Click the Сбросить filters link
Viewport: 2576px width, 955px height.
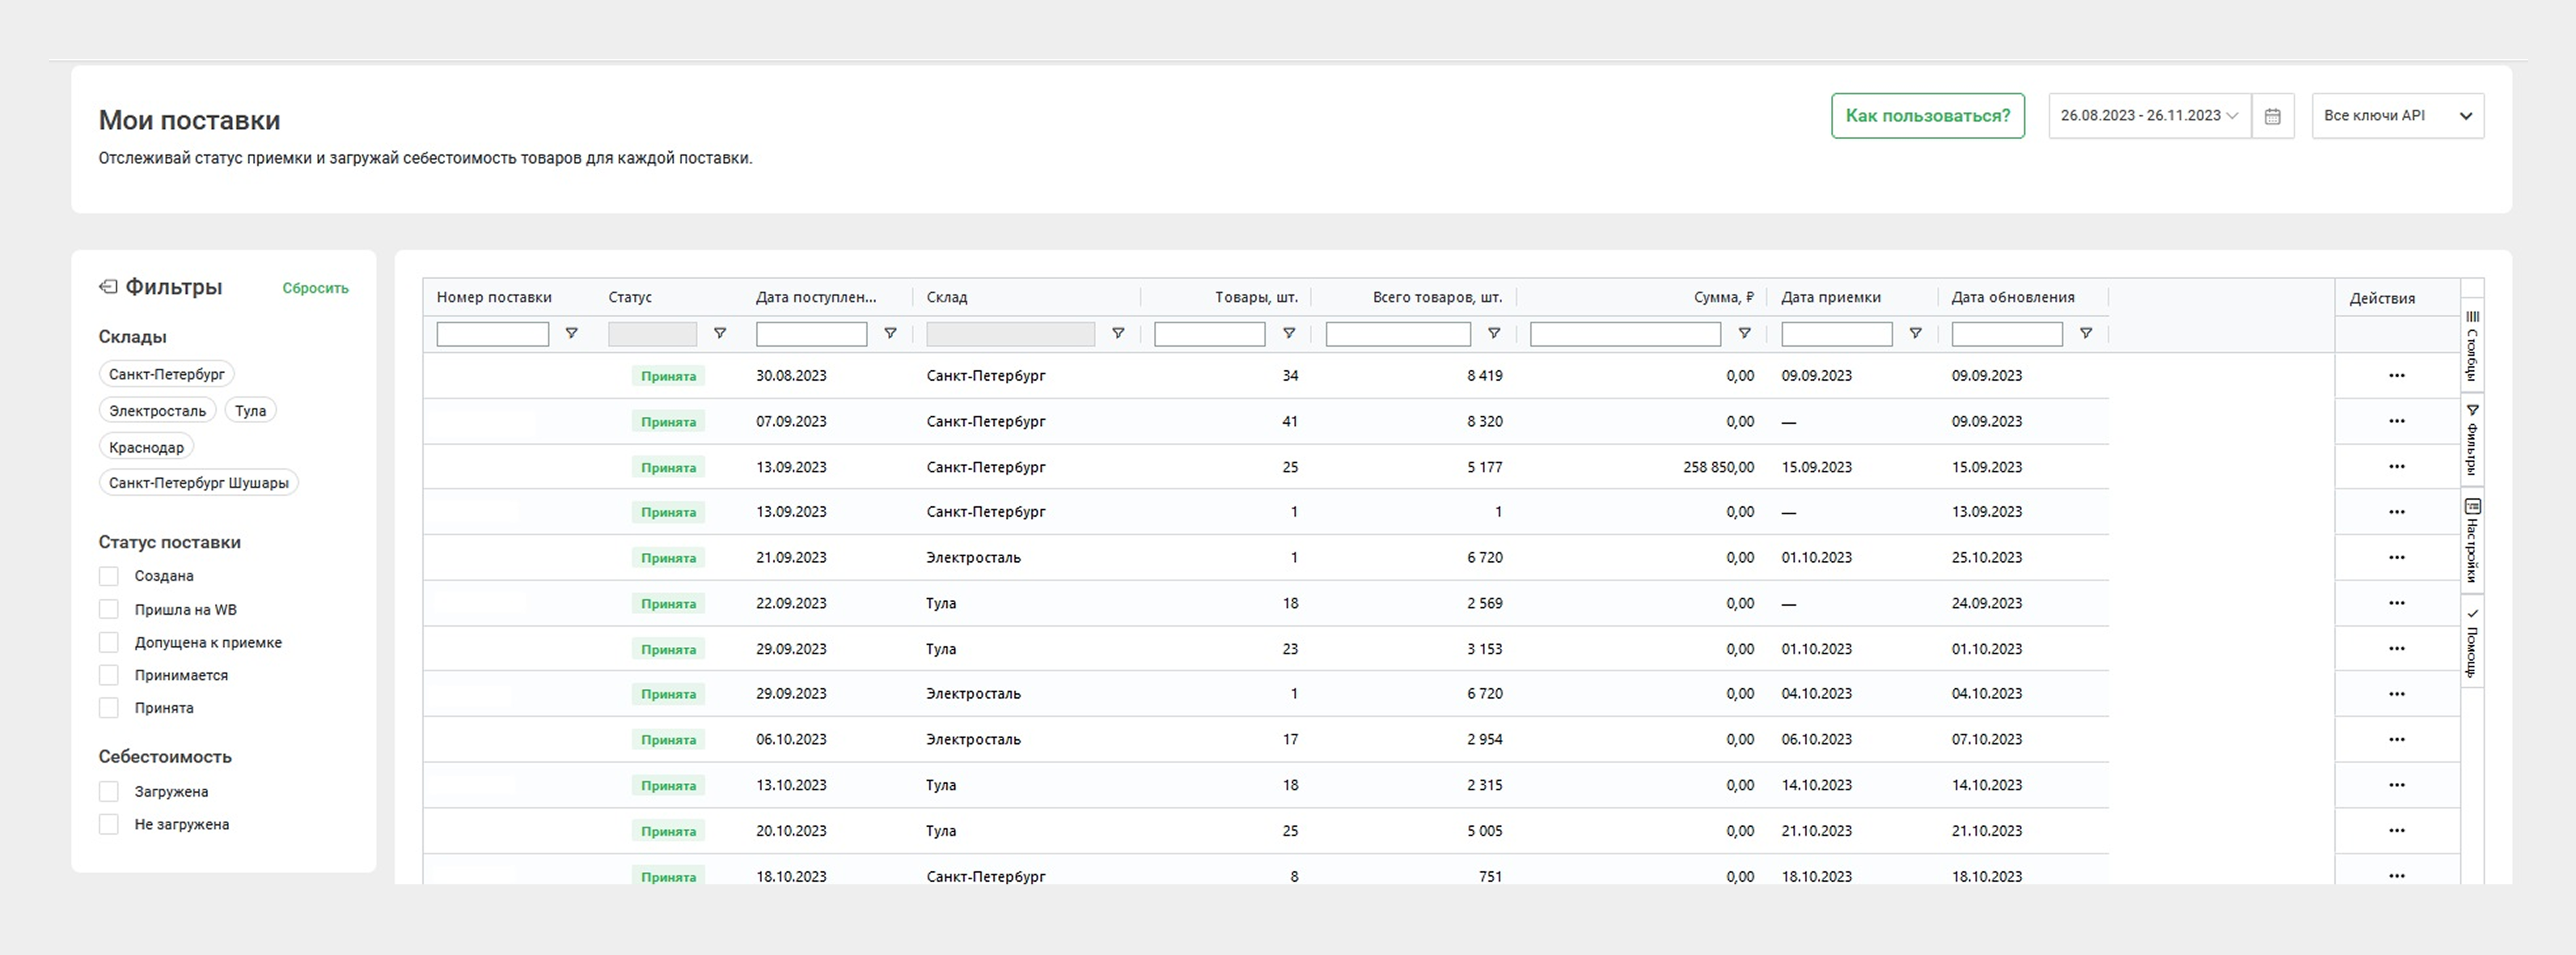pos(315,288)
